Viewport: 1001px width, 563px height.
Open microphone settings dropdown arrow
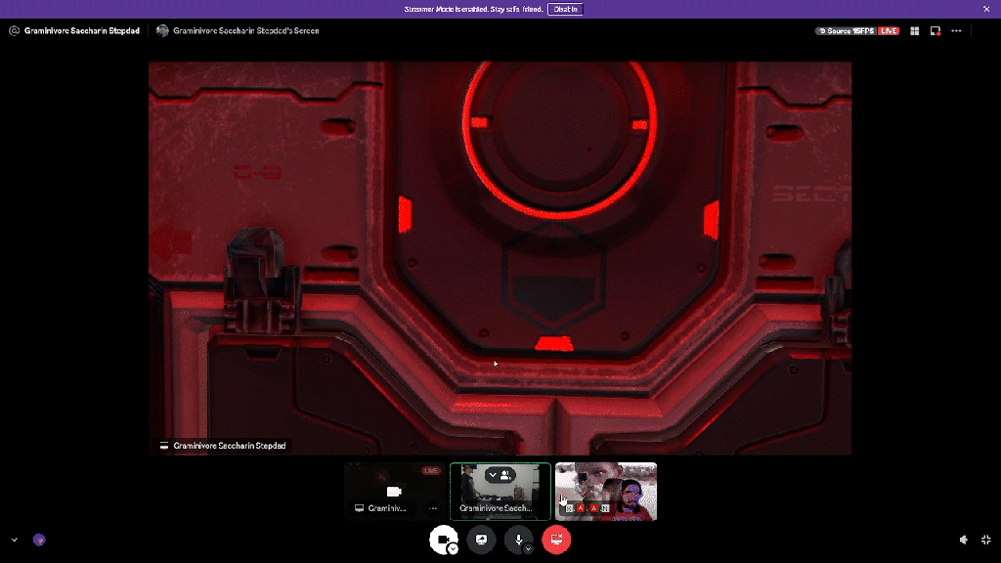click(529, 548)
